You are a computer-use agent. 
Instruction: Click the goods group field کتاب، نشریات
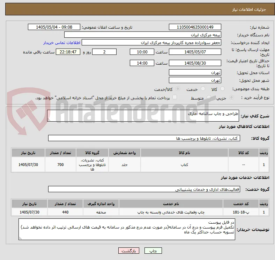pos(144,138)
